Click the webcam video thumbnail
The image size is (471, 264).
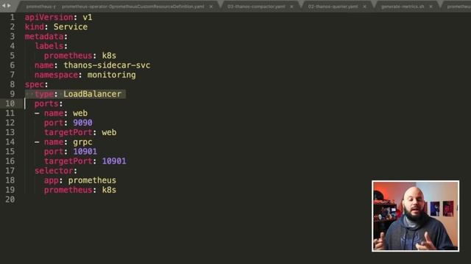415,216
